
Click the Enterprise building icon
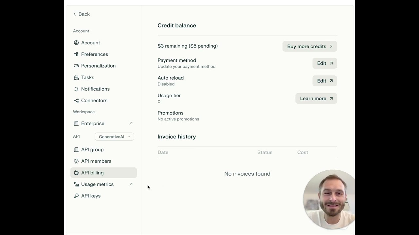pyautogui.click(x=76, y=123)
